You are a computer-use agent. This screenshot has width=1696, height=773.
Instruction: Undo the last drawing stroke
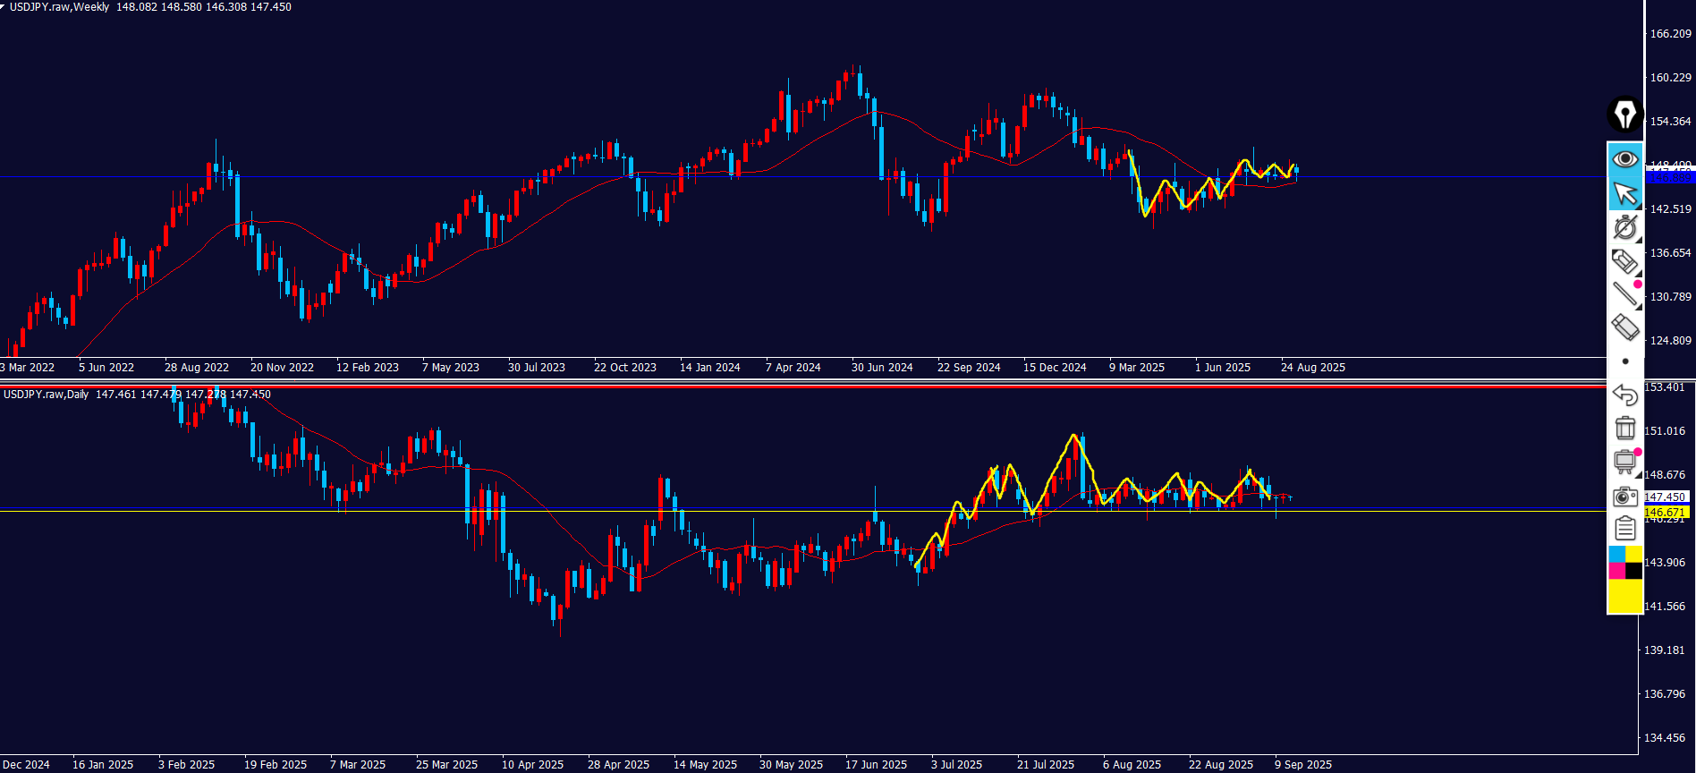[x=1624, y=395]
